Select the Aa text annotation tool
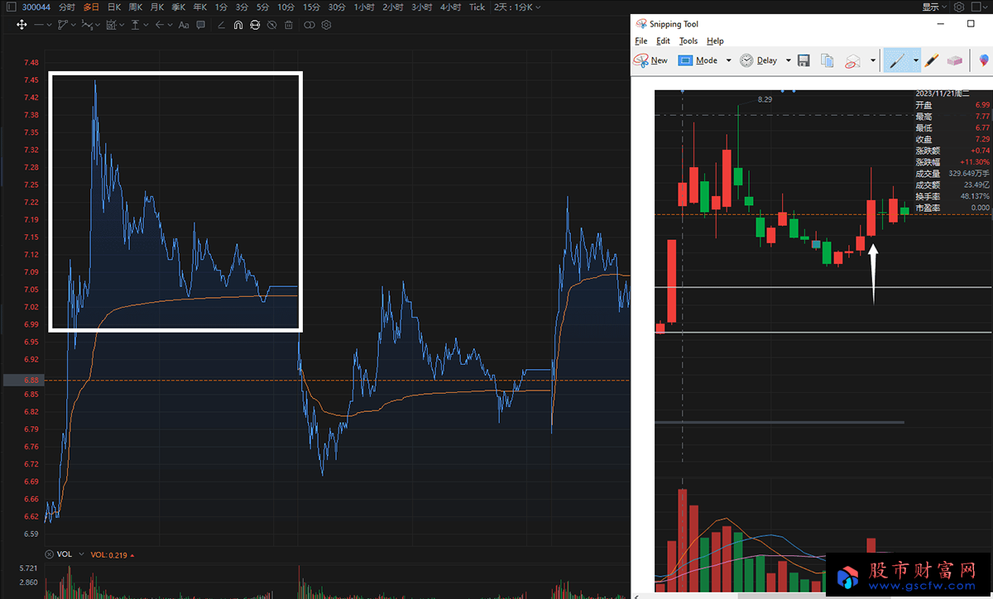 coord(184,25)
